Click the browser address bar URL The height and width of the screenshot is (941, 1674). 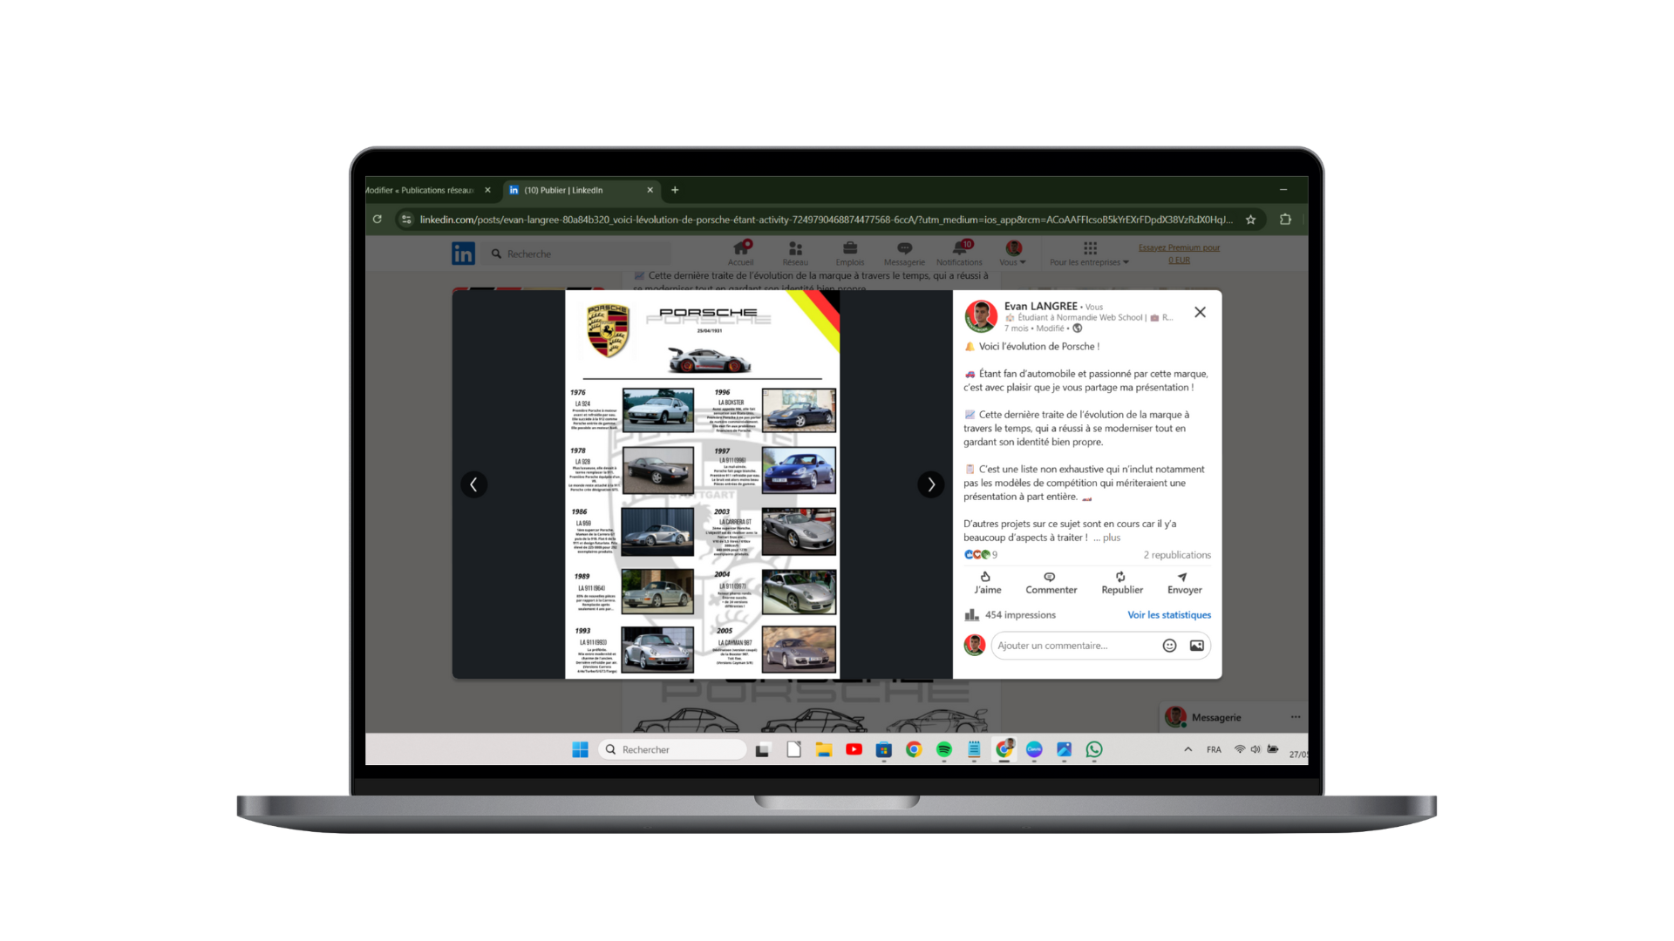point(826,220)
